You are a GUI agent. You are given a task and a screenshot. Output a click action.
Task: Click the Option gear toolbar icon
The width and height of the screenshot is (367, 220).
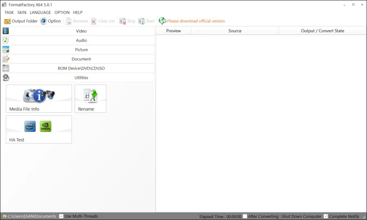(x=43, y=21)
